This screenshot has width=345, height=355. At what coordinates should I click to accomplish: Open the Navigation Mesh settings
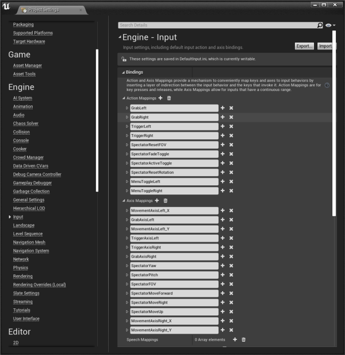point(29,242)
